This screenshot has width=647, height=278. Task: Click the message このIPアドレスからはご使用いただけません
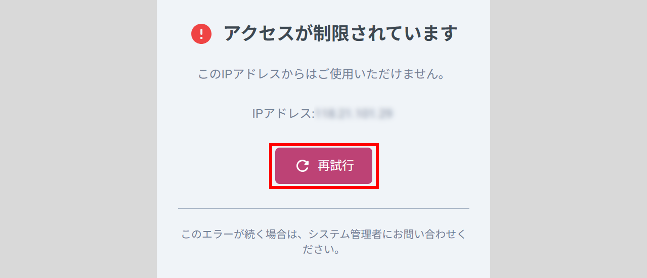click(321, 74)
